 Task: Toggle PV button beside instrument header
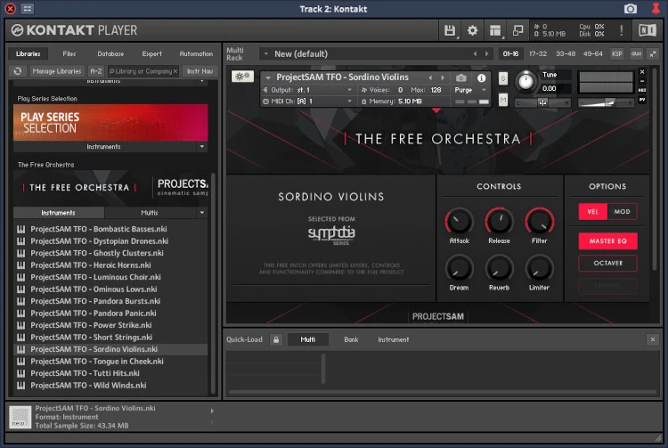click(x=642, y=100)
